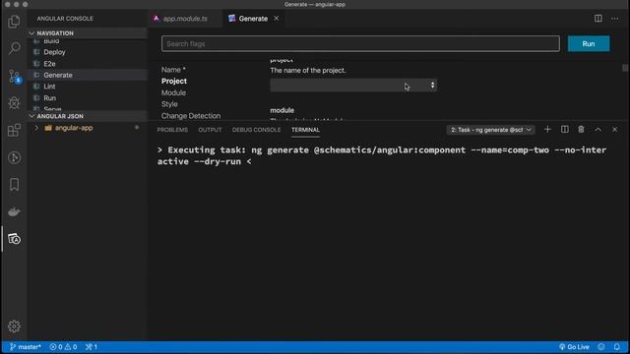Click the Generate form vertical scrollbar

(x=625, y=68)
